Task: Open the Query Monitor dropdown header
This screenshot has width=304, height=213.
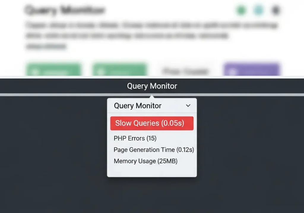Action: point(137,106)
